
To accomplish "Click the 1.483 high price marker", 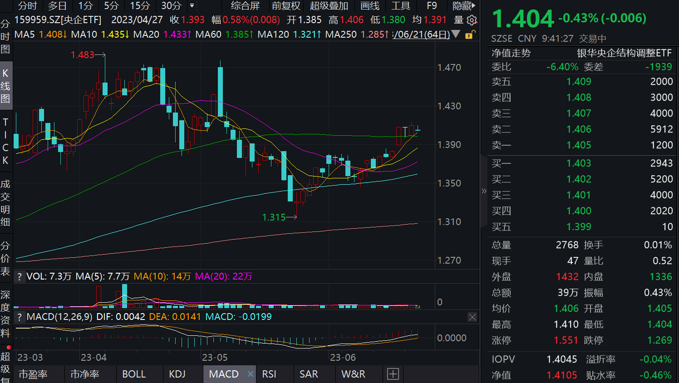I will pyautogui.click(x=82, y=55).
